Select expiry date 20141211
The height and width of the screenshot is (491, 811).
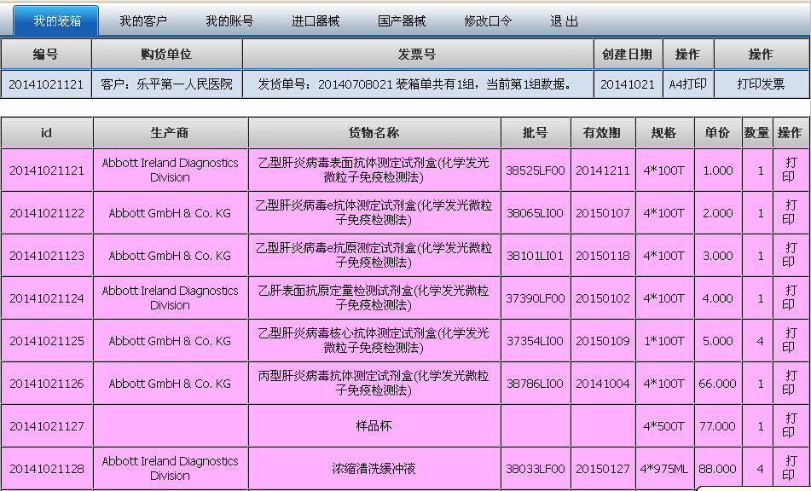(x=603, y=170)
